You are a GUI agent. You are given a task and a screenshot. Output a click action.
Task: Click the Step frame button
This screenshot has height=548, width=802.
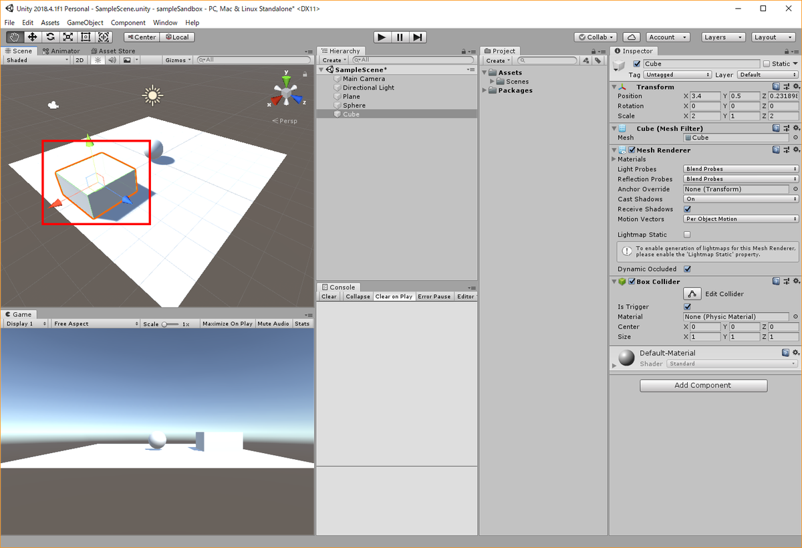point(418,37)
